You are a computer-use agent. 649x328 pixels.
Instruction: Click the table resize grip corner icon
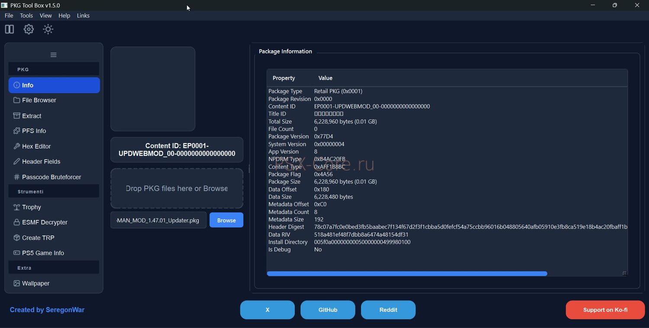(x=624, y=273)
